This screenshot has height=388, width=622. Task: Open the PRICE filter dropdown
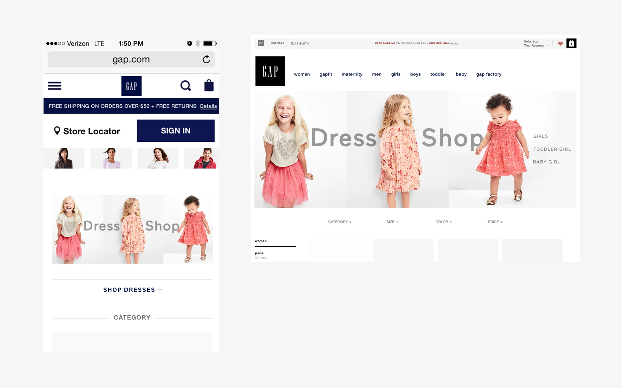coord(495,222)
